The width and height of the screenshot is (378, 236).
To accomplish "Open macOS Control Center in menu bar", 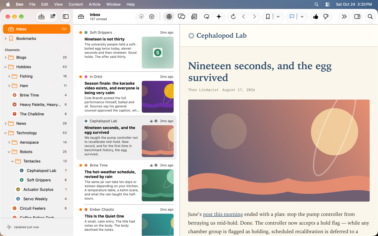I will (x=328, y=4).
